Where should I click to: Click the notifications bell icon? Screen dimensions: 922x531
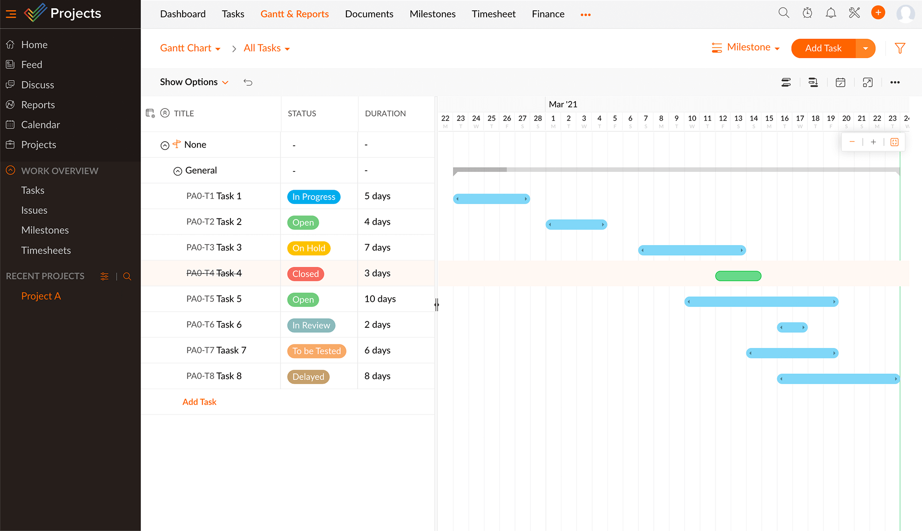pyautogui.click(x=830, y=14)
